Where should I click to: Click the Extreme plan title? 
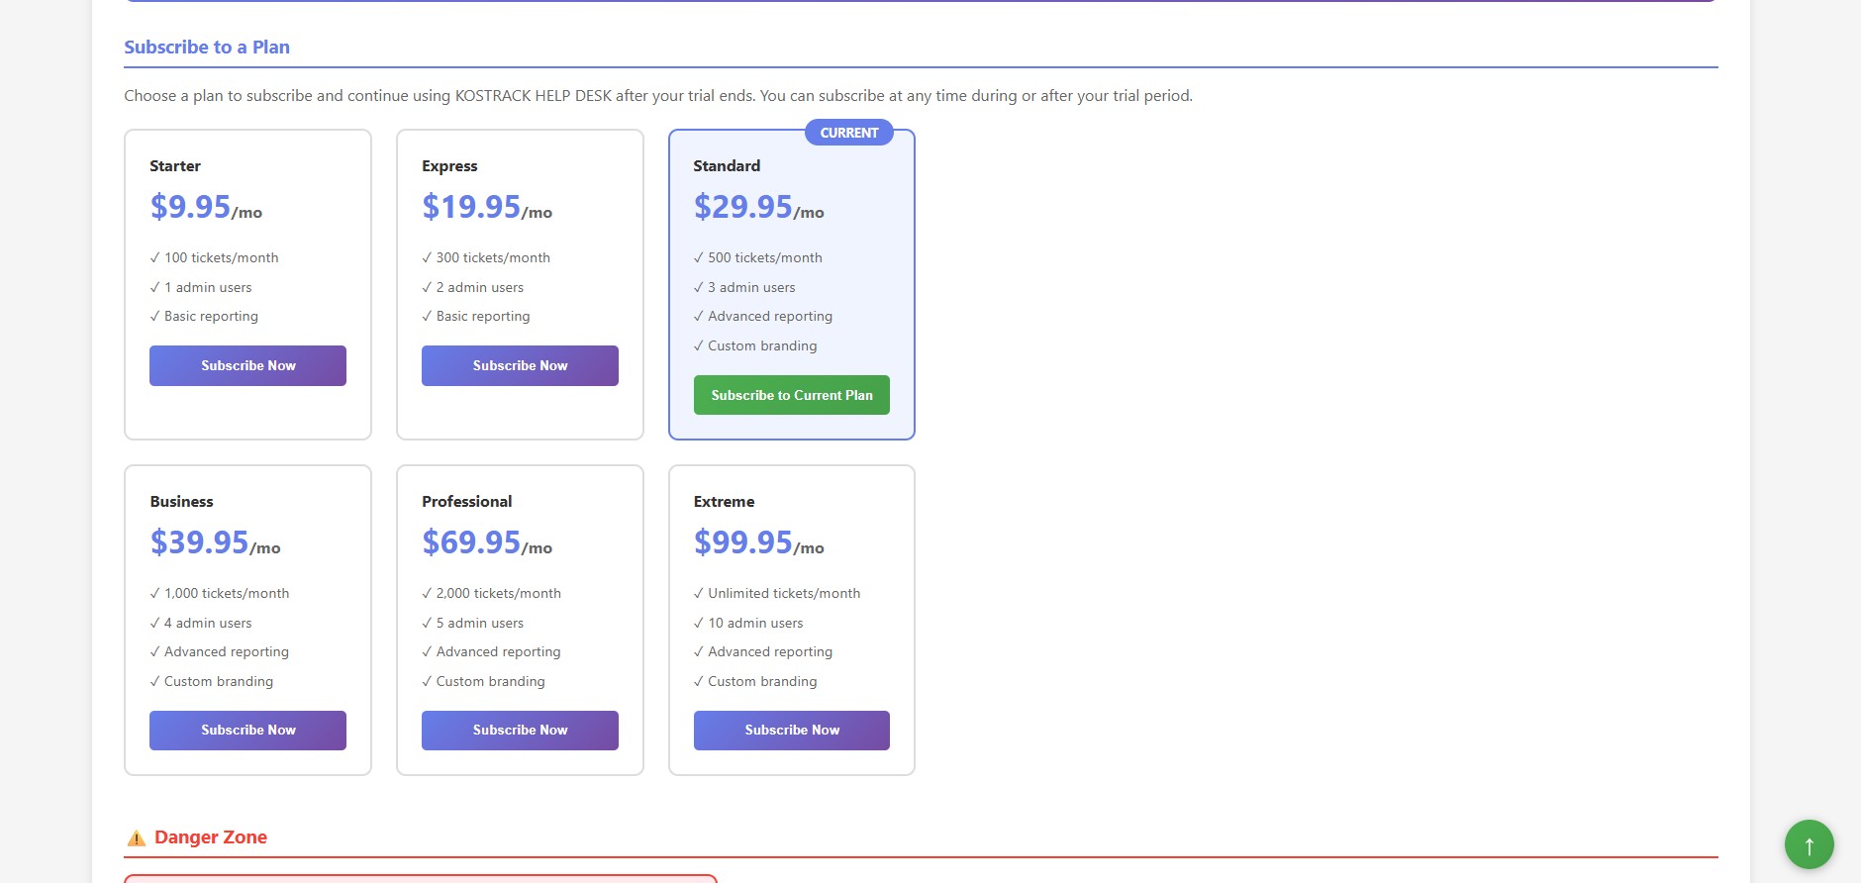724,501
